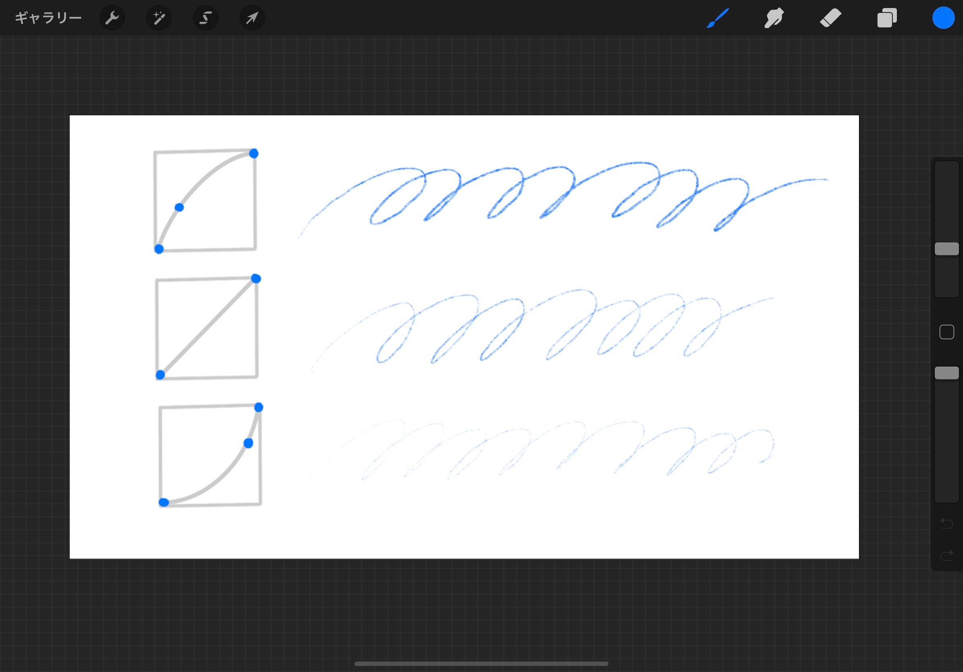Select the Smudge finger tool
This screenshot has height=672, width=963.
(774, 18)
